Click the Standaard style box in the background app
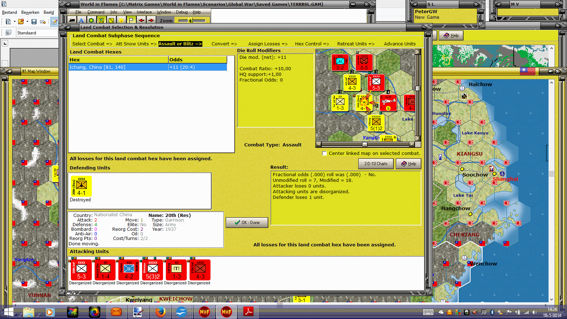Viewport: 567px width, 319px height. (37, 33)
